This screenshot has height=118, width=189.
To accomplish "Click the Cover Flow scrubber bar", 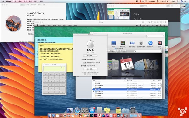I will pyautogui.click(x=127, y=76).
